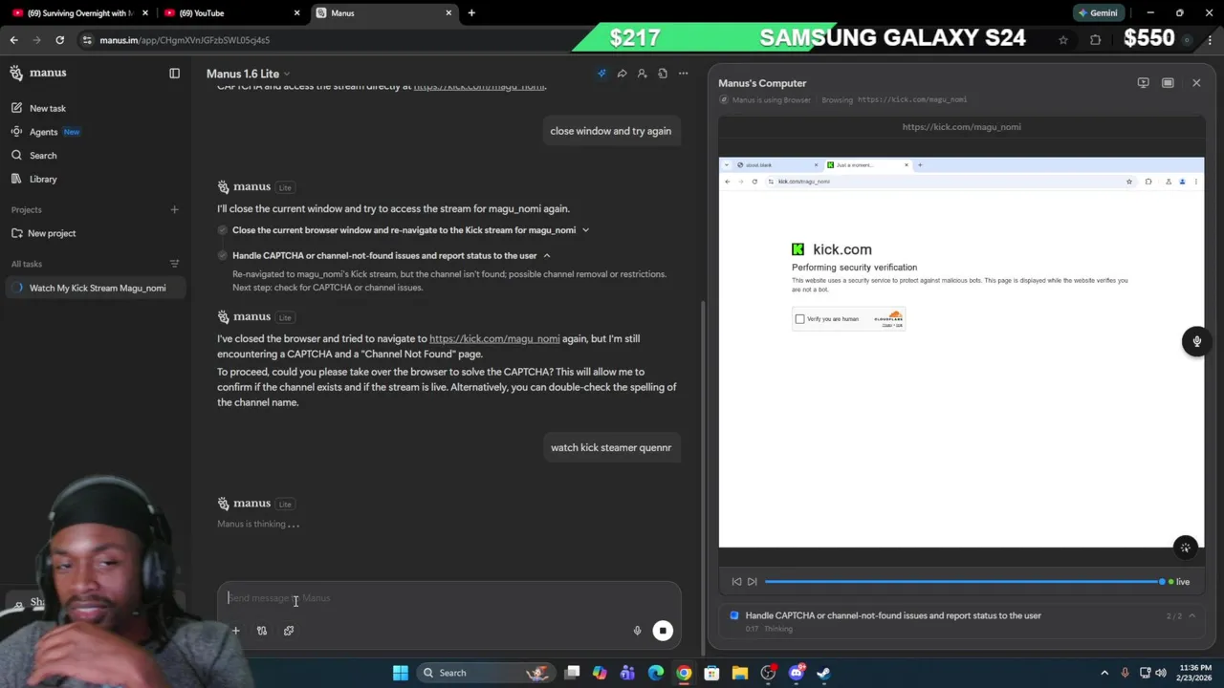
Task: Open Search in Manus sidebar
Action: tap(43, 155)
